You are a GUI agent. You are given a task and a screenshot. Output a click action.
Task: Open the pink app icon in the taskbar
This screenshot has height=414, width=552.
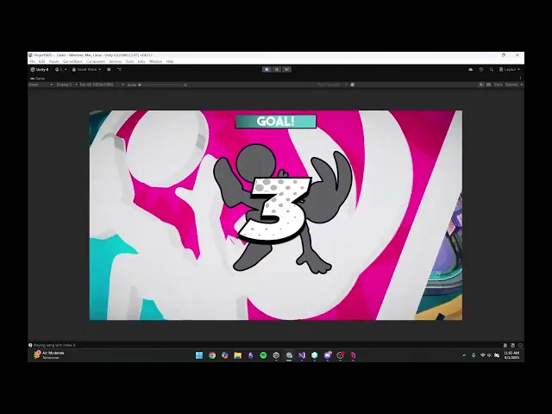point(353,355)
